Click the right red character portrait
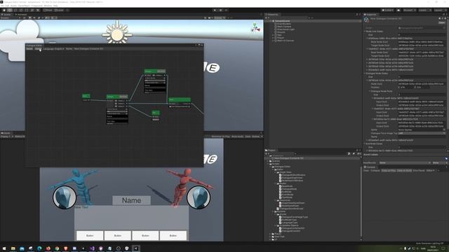Image resolution: width=449 pixels, height=252 pixels. (x=199, y=197)
